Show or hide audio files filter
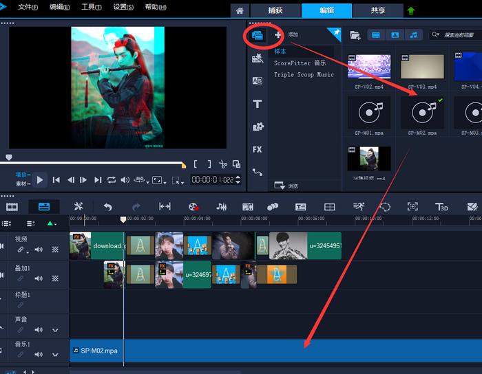Viewport: 482px width, 374px height. 413,34
